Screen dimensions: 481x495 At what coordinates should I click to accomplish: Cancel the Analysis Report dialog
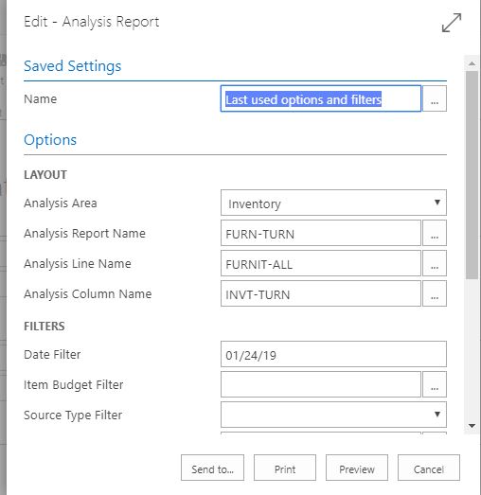(429, 468)
